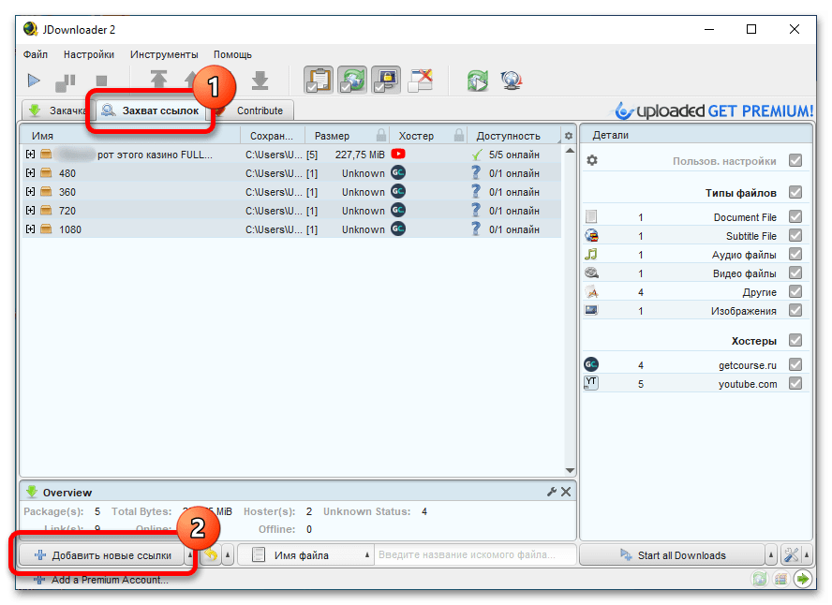Click the list scrollbar down arrow
832x605 pixels.
[x=570, y=470]
